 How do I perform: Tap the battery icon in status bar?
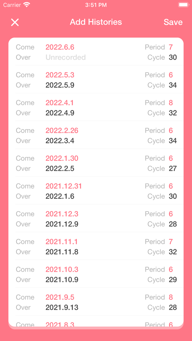[182, 4]
